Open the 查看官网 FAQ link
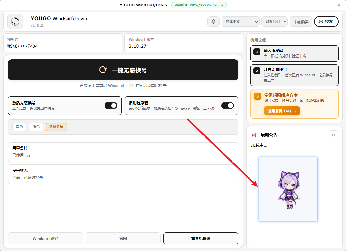 click(x=282, y=111)
